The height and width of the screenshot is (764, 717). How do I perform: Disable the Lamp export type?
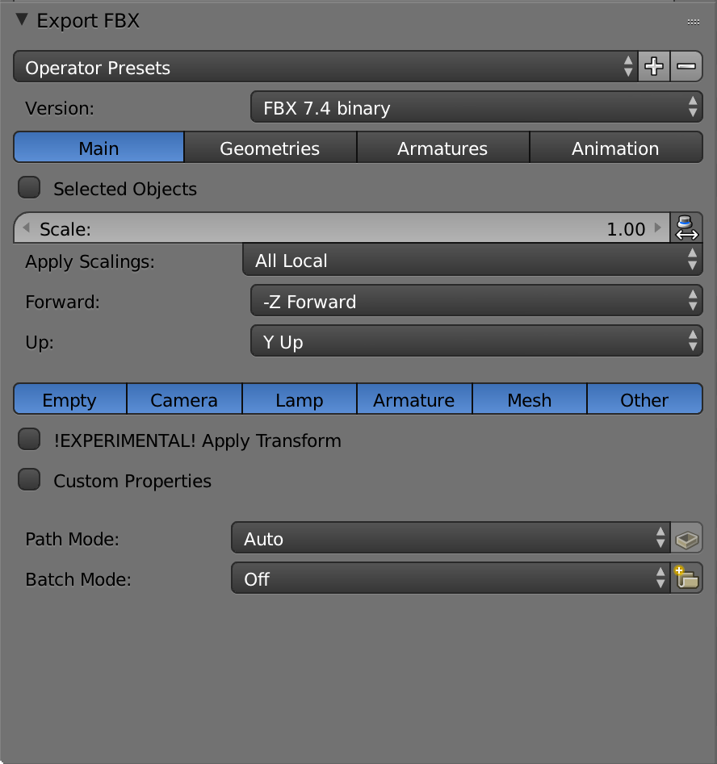coord(299,399)
